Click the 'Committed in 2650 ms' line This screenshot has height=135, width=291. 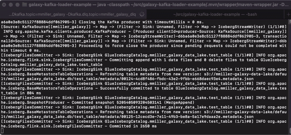[133, 126]
